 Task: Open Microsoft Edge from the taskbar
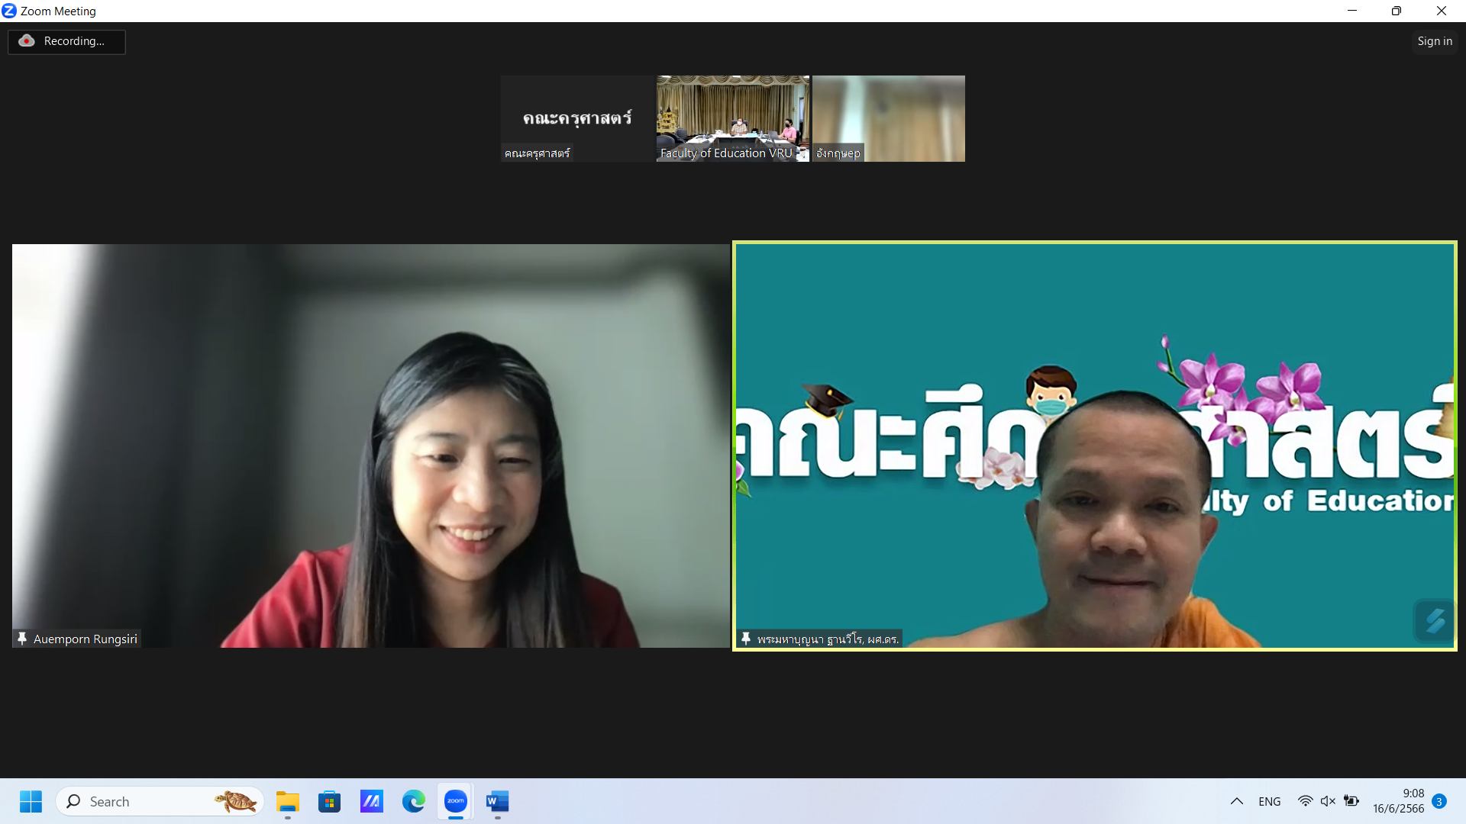(x=414, y=801)
